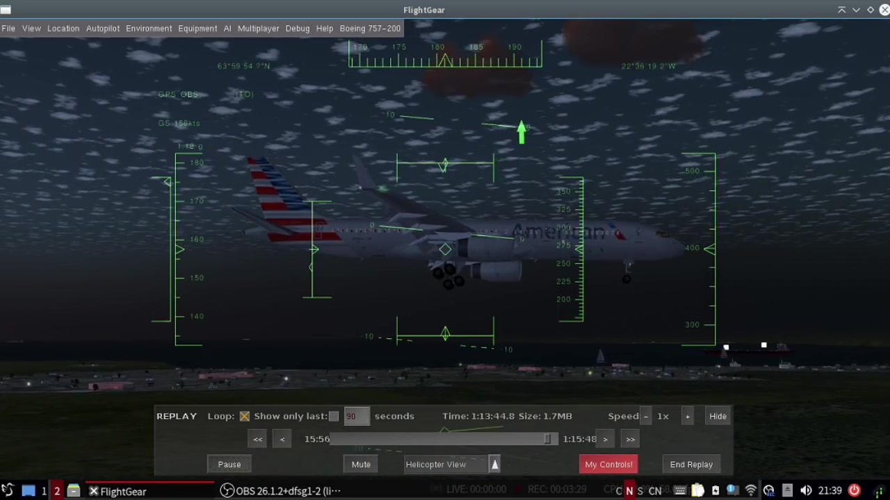Screen dimensions: 890x500
Task: Click the clipboard manager icon in tray
Action: click(x=697, y=491)
